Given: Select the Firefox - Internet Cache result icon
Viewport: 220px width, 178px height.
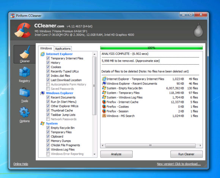Looking at the screenshot, I should pyautogui.click(x=104, y=102).
